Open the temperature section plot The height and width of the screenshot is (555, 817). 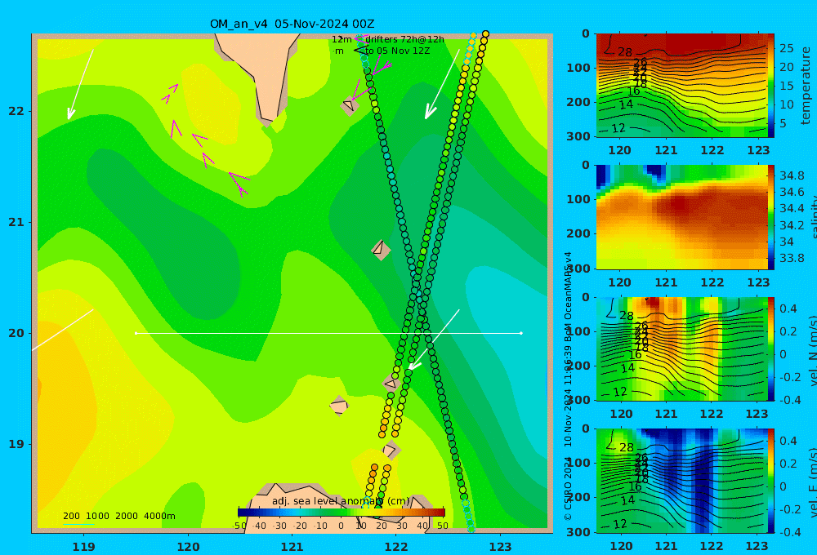(x=681, y=86)
